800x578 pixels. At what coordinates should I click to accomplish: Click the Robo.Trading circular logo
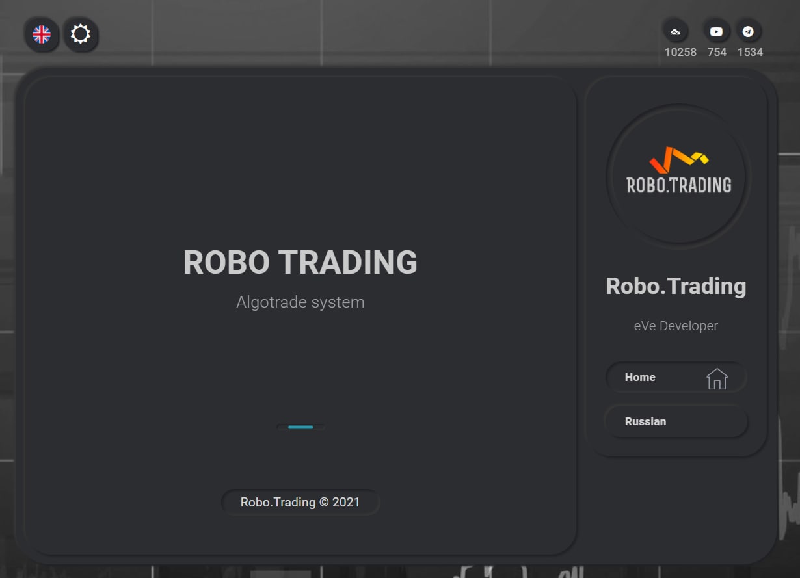pyautogui.click(x=678, y=176)
